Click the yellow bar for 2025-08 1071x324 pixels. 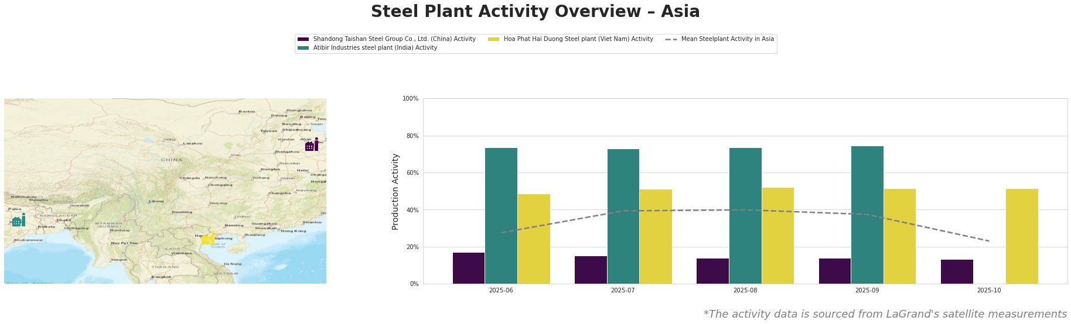[x=777, y=236]
